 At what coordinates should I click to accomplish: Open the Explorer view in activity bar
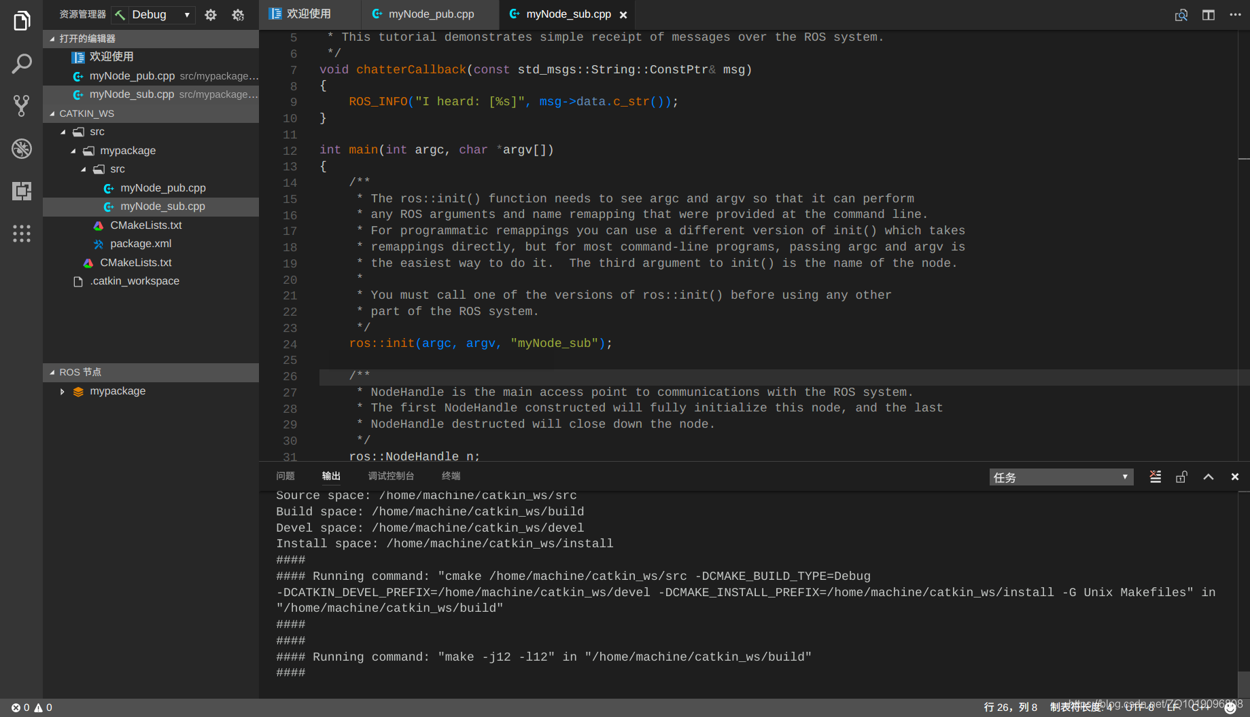[21, 21]
